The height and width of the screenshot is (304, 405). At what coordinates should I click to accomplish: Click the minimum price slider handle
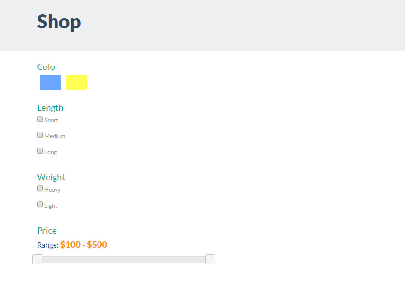[x=38, y=259]
